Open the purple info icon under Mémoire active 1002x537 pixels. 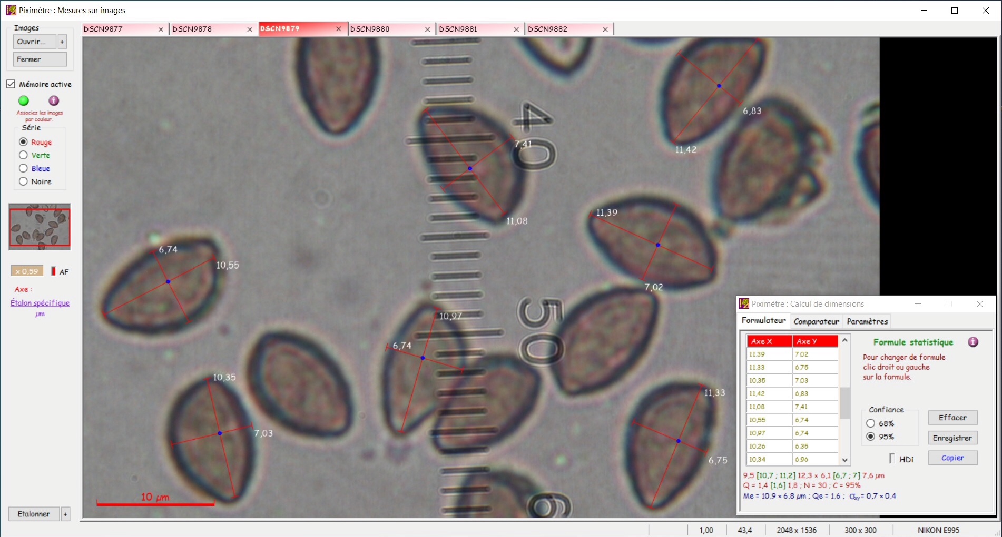point(54,100)
